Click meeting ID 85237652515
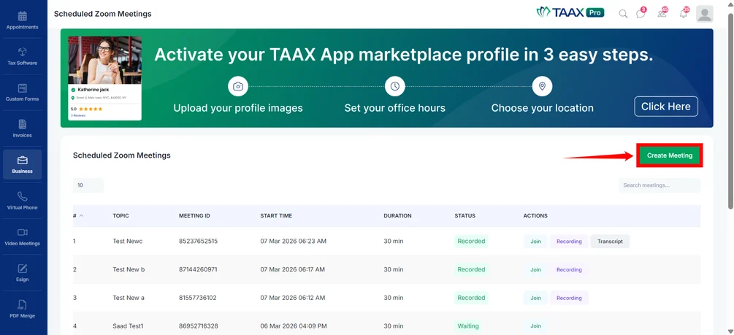 pos(198,242)
